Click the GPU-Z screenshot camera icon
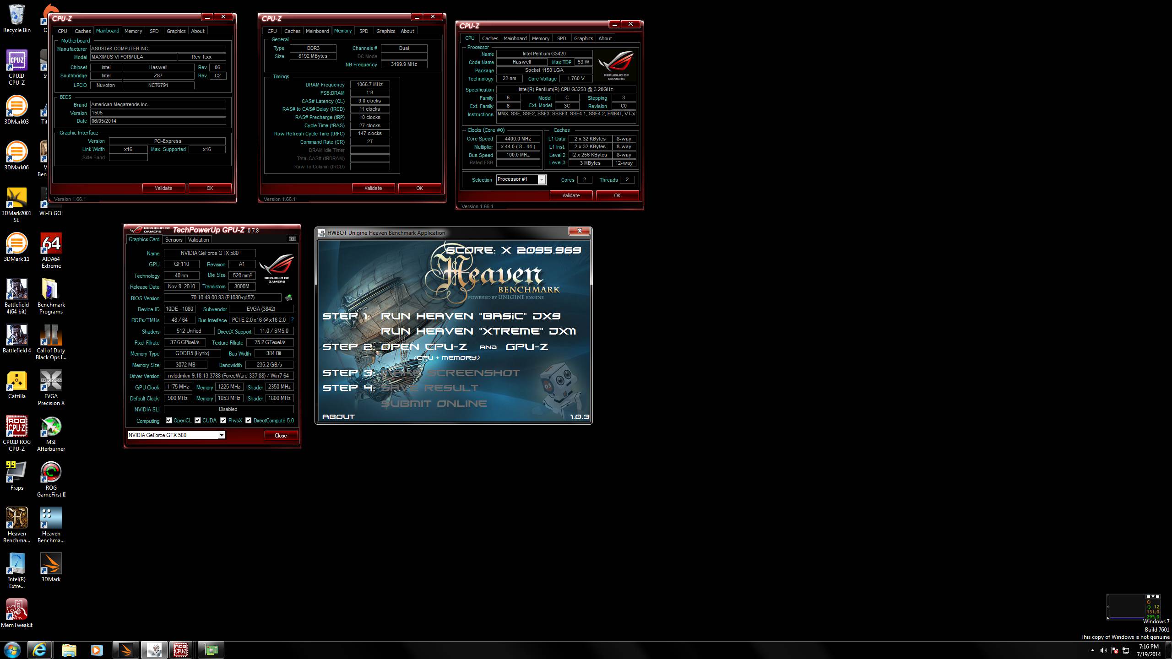 [x=292, y=239]
